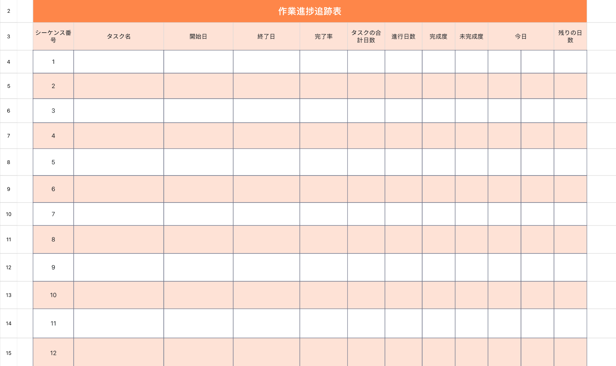Select the 残りの日数 header cell

(570, 36)
